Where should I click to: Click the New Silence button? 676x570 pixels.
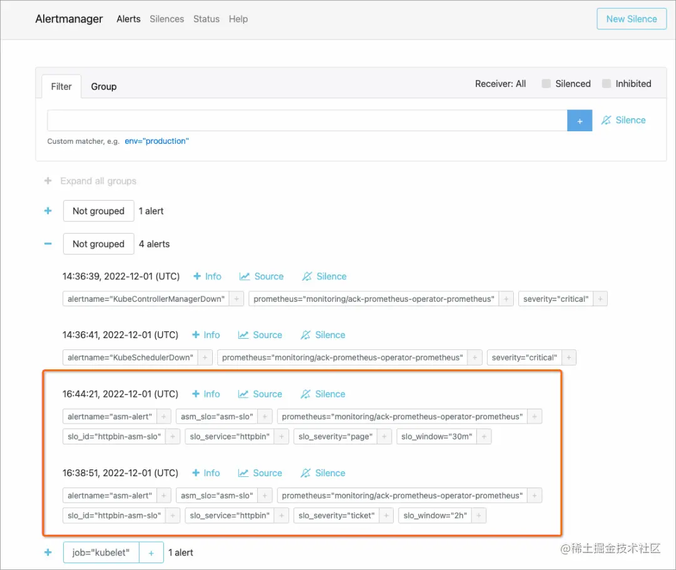click(632, 19)
